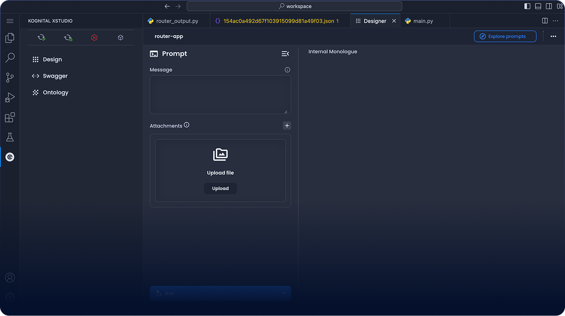The width and height of the screenshot is (565, 316).
Task: Collapse the Prompt panel with its header icon
Action: [285, 54]
